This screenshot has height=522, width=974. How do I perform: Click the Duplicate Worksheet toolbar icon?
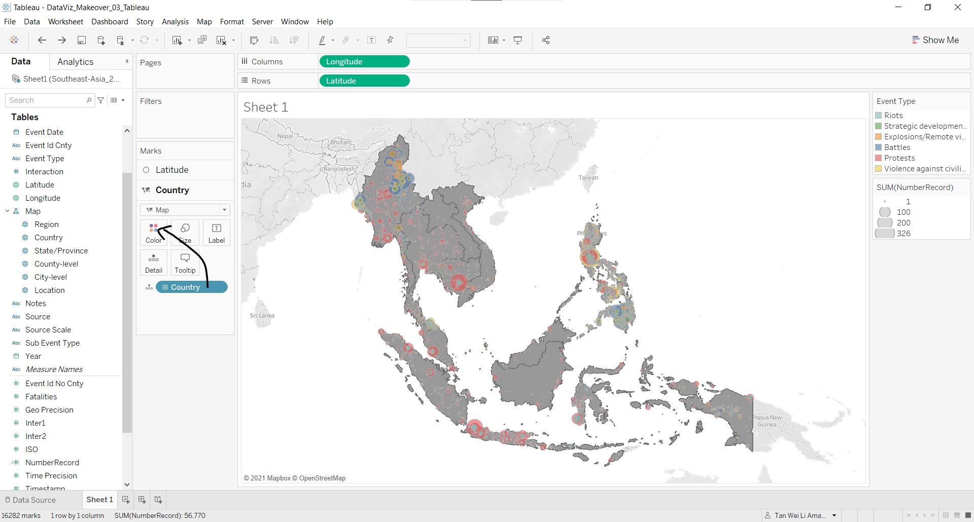[202, 41]
